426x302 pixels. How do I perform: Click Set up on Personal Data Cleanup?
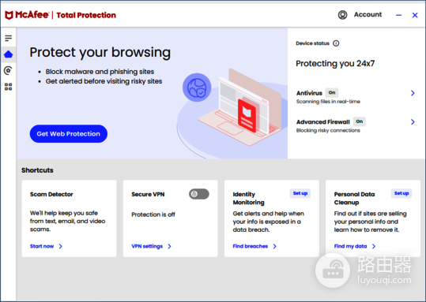(401, 193)
